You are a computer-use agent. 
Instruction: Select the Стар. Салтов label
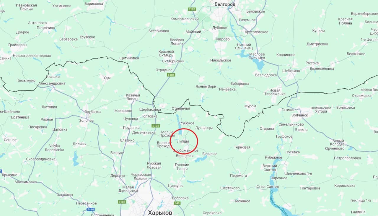267,187
